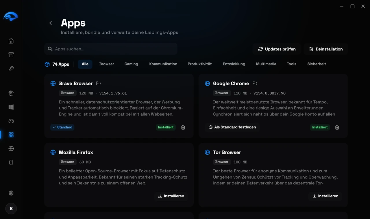
Task: Open the Home icon in sidebar
Action: tap(11, 41)
